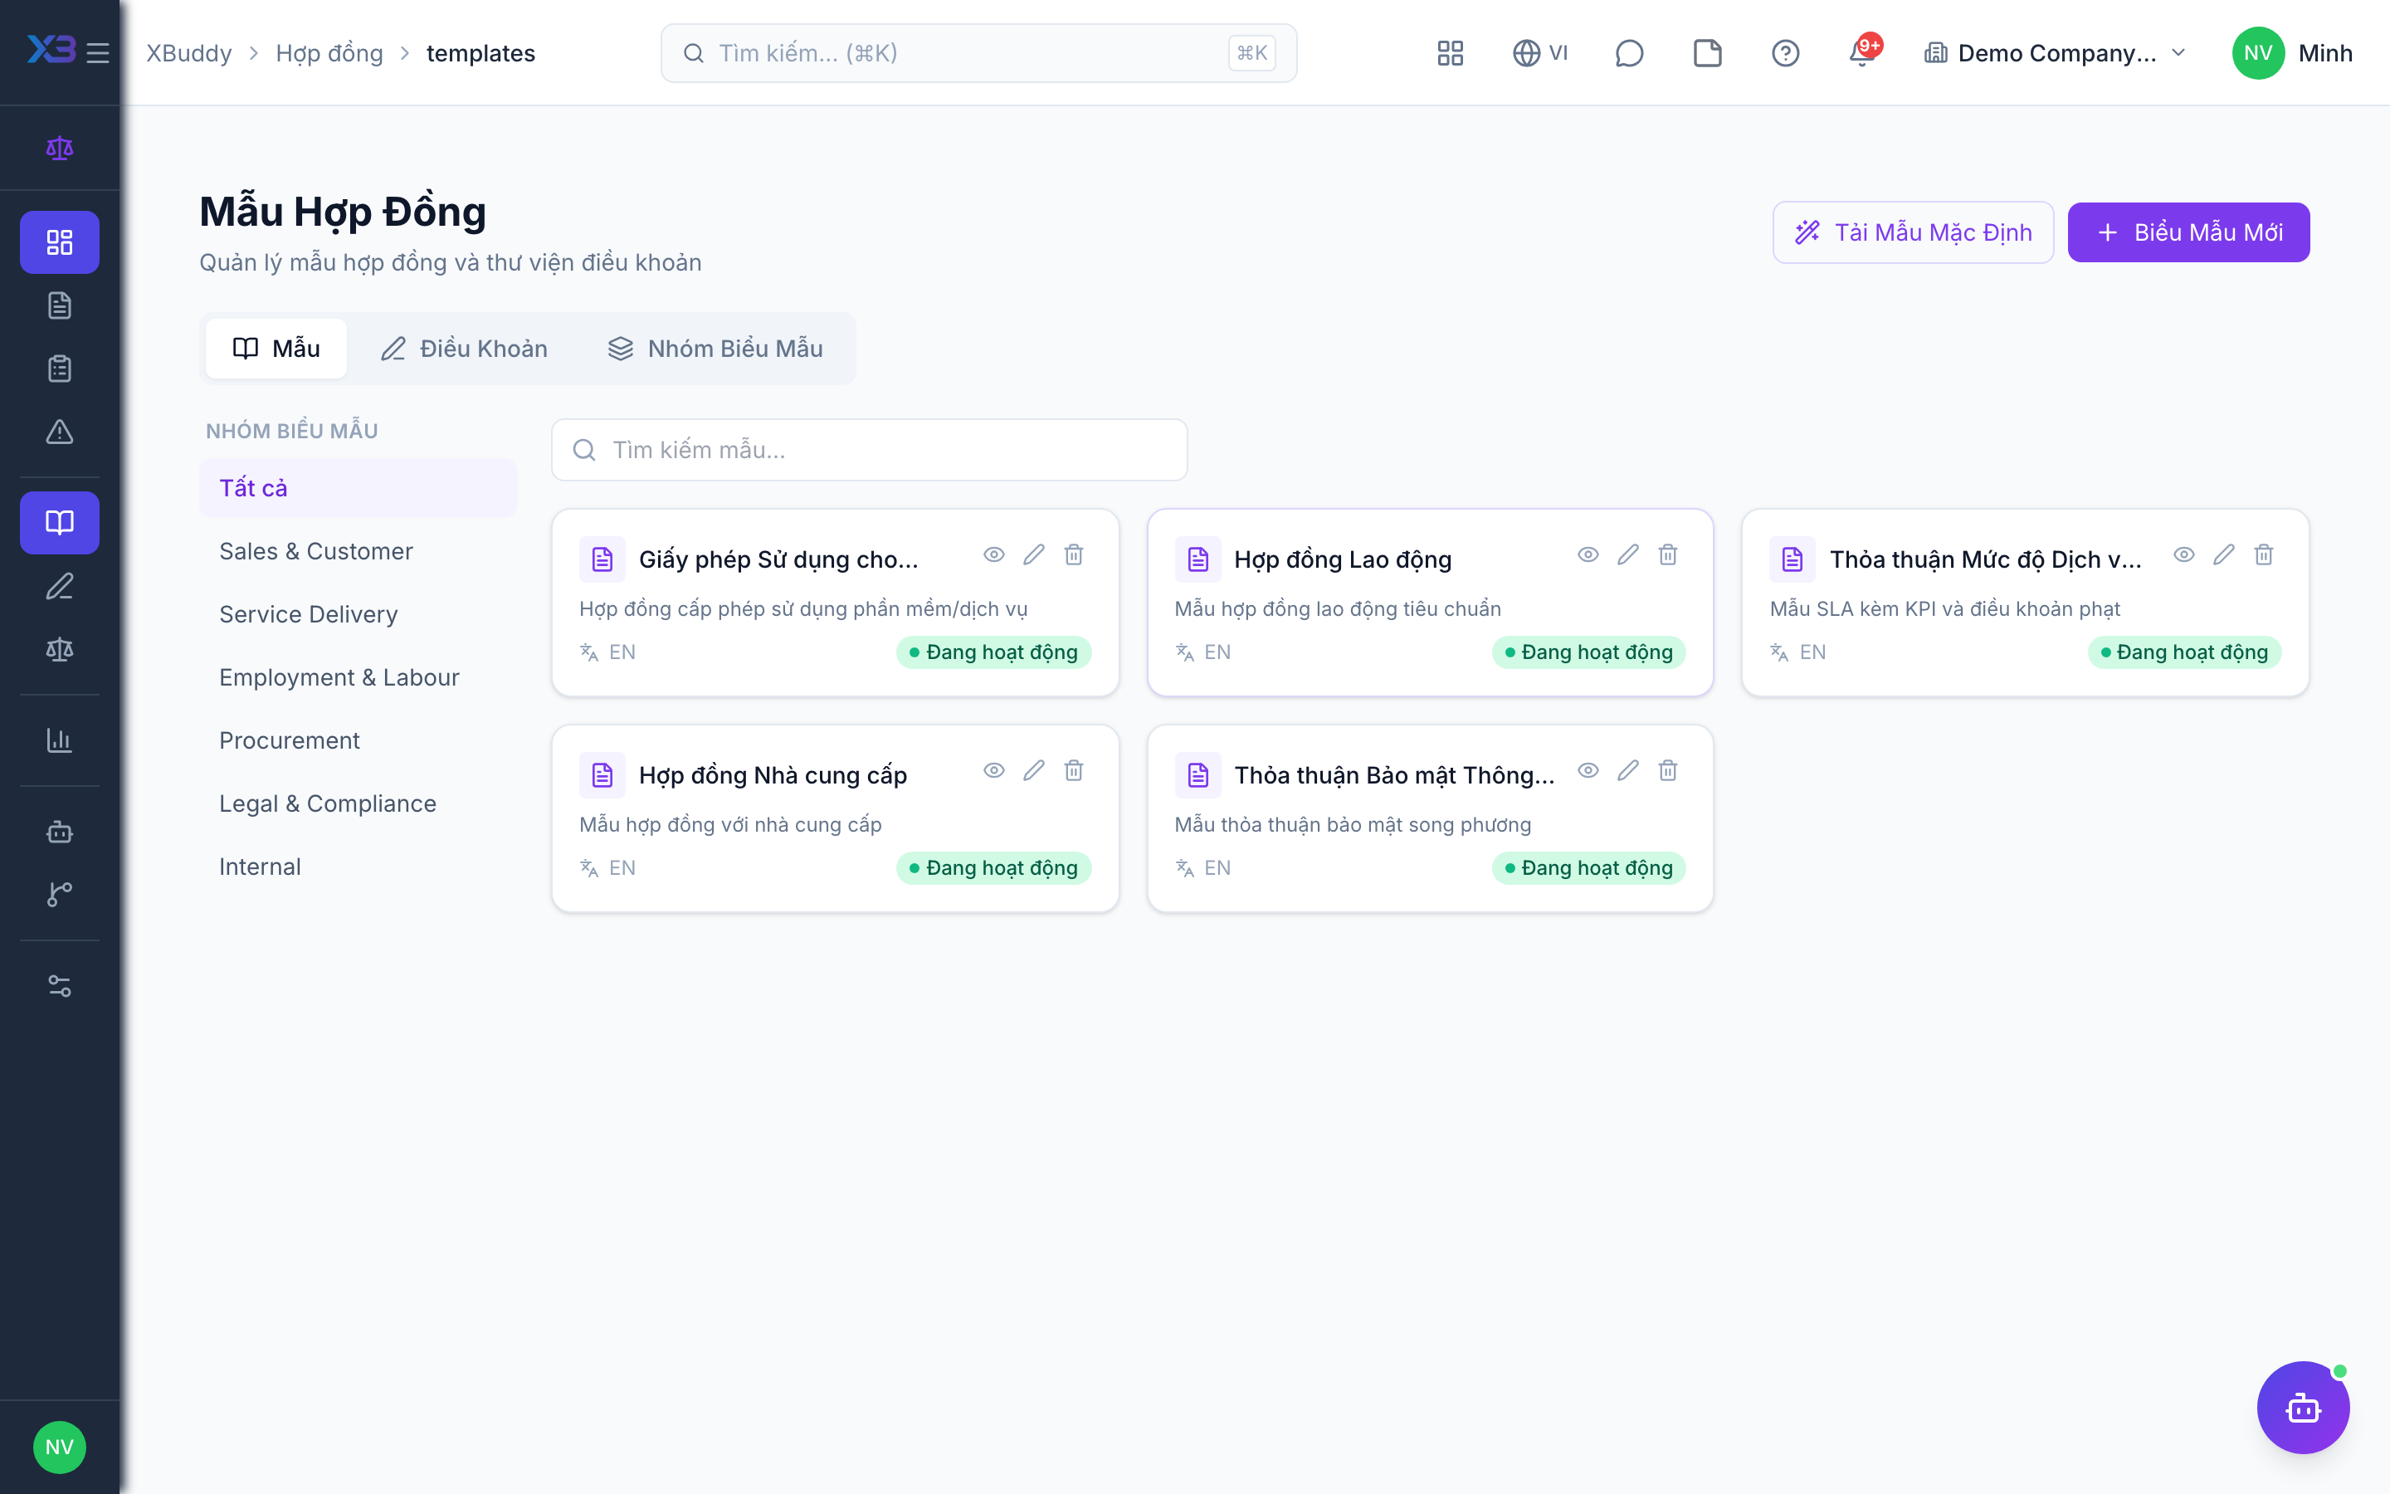Open the scales legal module icon at top of sidebar

coord(59,149)
